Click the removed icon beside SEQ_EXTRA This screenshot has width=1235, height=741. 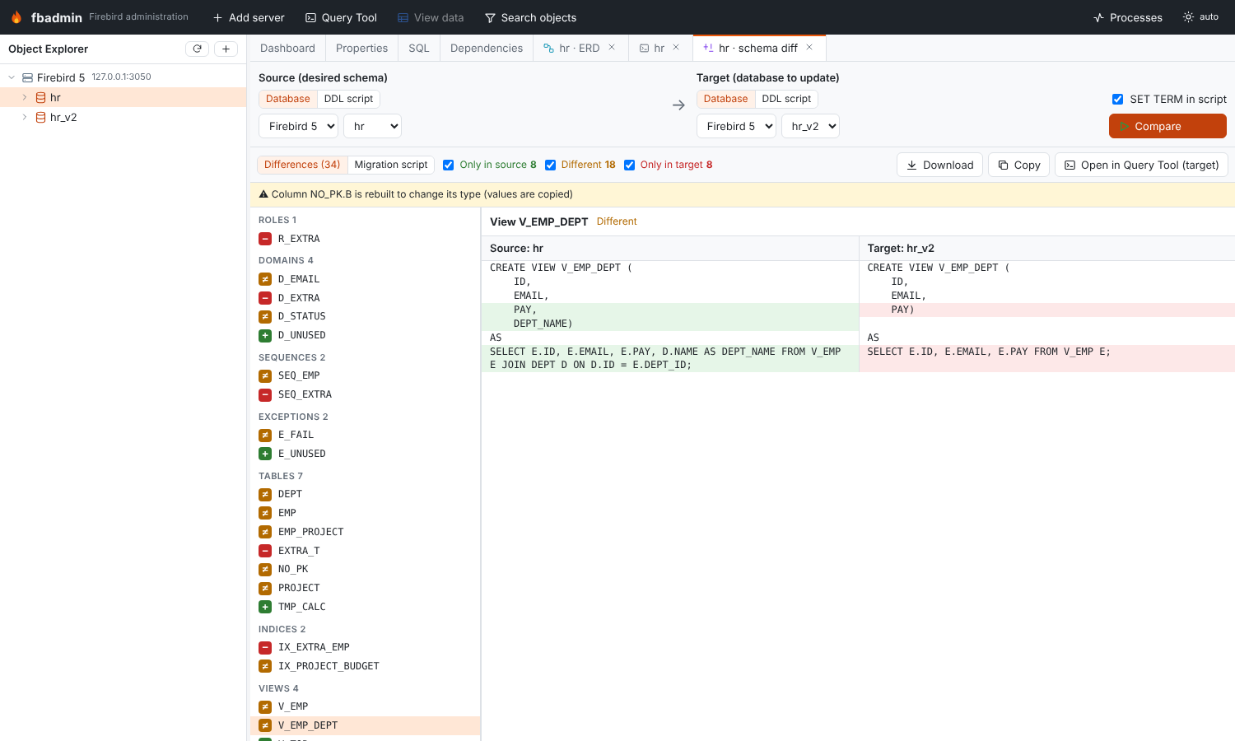(265, 394)
